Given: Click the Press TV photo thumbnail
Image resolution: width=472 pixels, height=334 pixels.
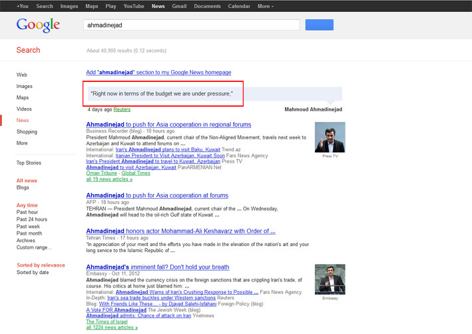Looking at the screenshot, I should pos(330,137).
